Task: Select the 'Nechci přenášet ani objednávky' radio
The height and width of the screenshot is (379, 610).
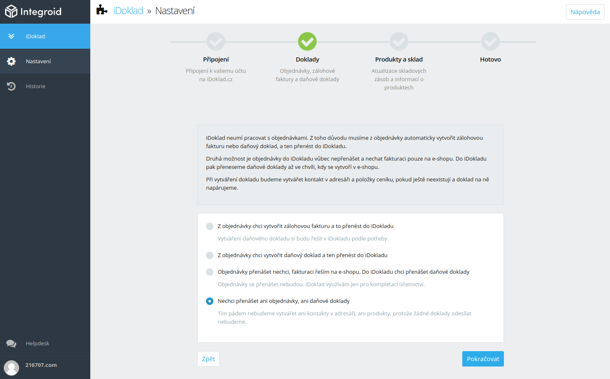Action: (x=210, y=301)
